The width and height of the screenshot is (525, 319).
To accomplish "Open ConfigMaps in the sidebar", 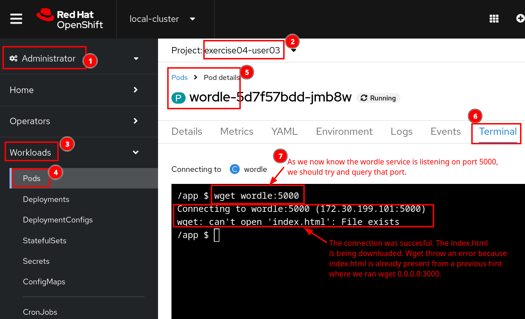I will click(x=44, y=282).
